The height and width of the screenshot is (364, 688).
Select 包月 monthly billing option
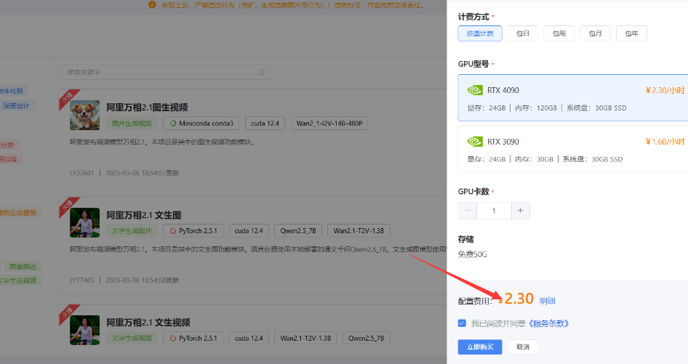595,33
